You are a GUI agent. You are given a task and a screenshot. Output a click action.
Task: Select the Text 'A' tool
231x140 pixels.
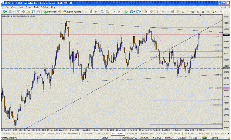pos(183,12)
